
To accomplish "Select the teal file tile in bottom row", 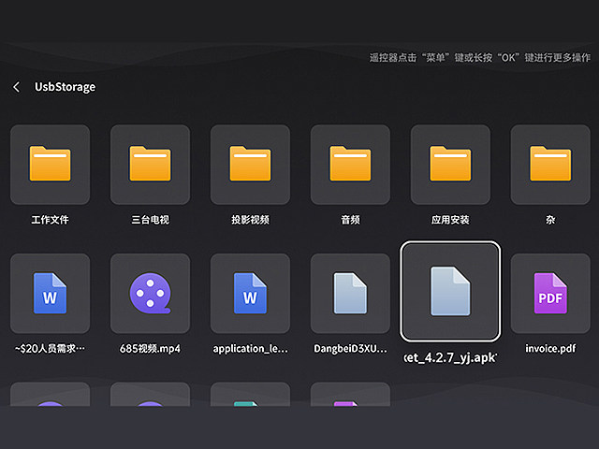I will [x=250, y=395].
